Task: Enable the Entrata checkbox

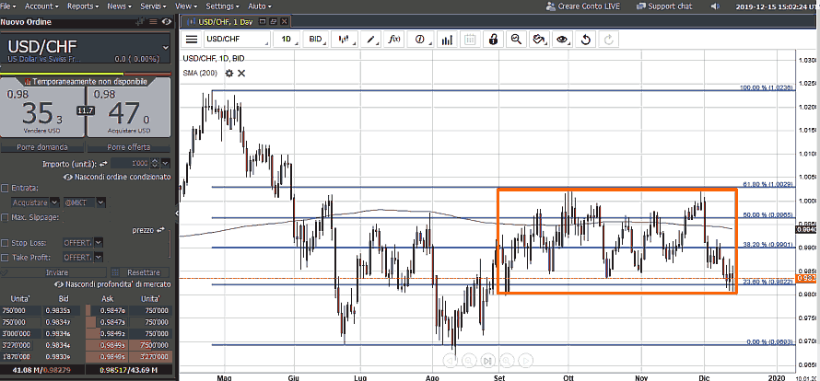Action: 6,188
